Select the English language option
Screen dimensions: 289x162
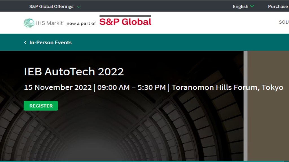(x=240, y=6)
